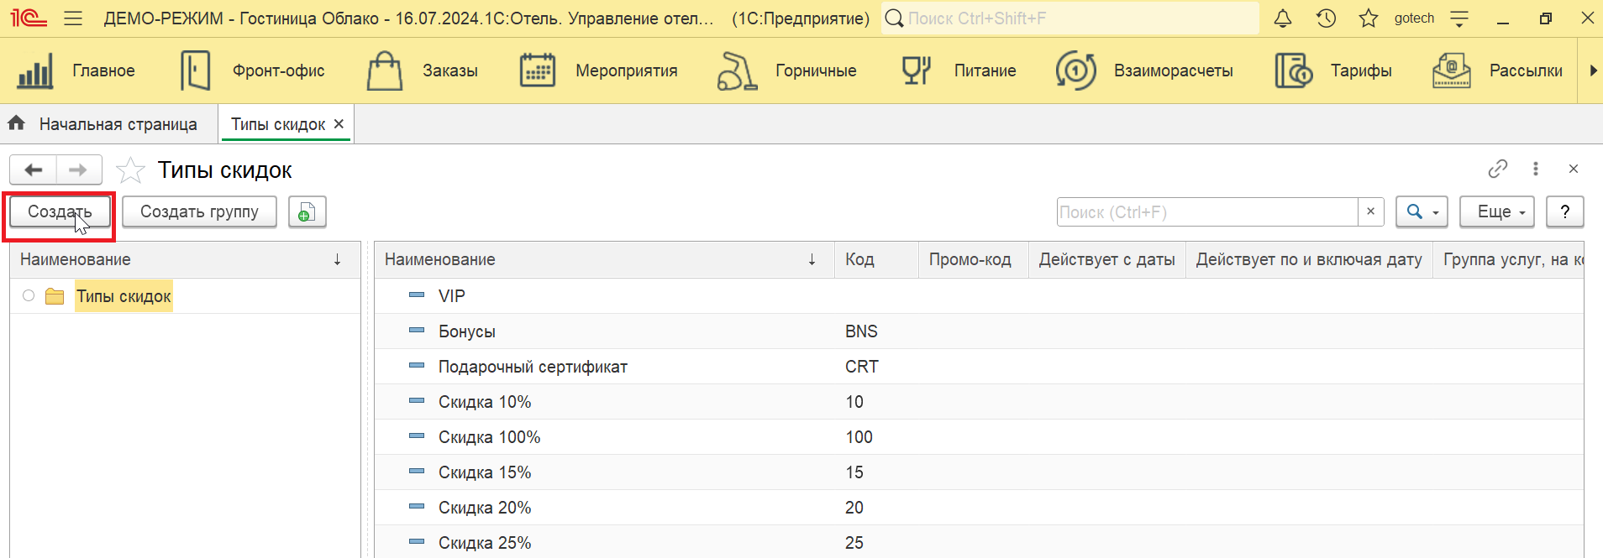Screen dimensions: 1603x558
Task: Select the Скидка 25% row
Action: 979,542
